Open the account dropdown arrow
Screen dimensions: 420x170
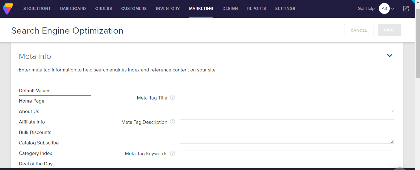393,9
